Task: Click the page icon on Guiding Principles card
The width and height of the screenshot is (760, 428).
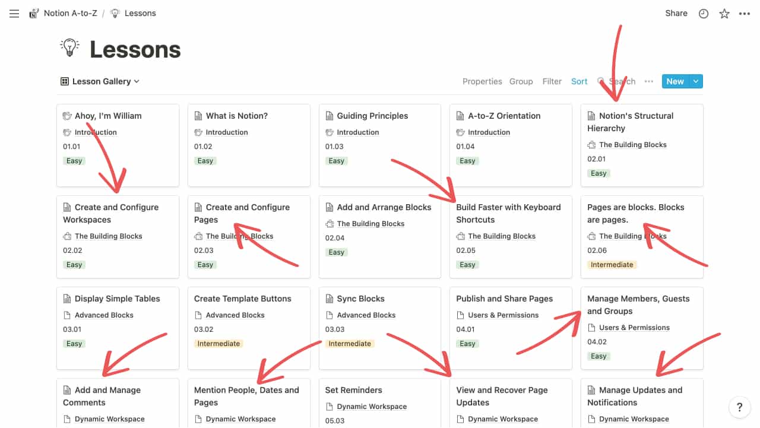Action: click(330, 116)
